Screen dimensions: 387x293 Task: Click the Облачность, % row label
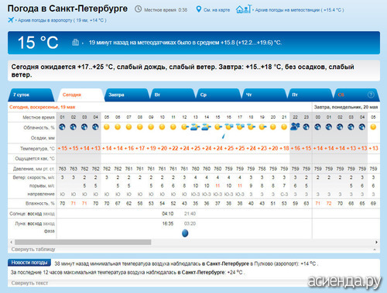(39, 128)
